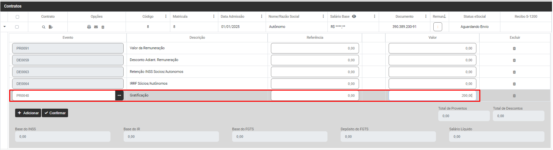Delete the PR0091 event row
Image resolution: width=553 pixels, height=150 pixels.
click(514, 49)
